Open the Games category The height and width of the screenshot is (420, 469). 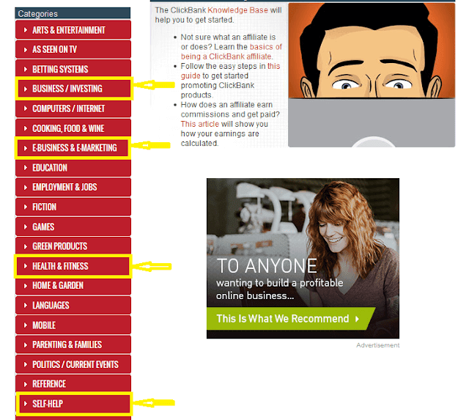coord(73,226)
